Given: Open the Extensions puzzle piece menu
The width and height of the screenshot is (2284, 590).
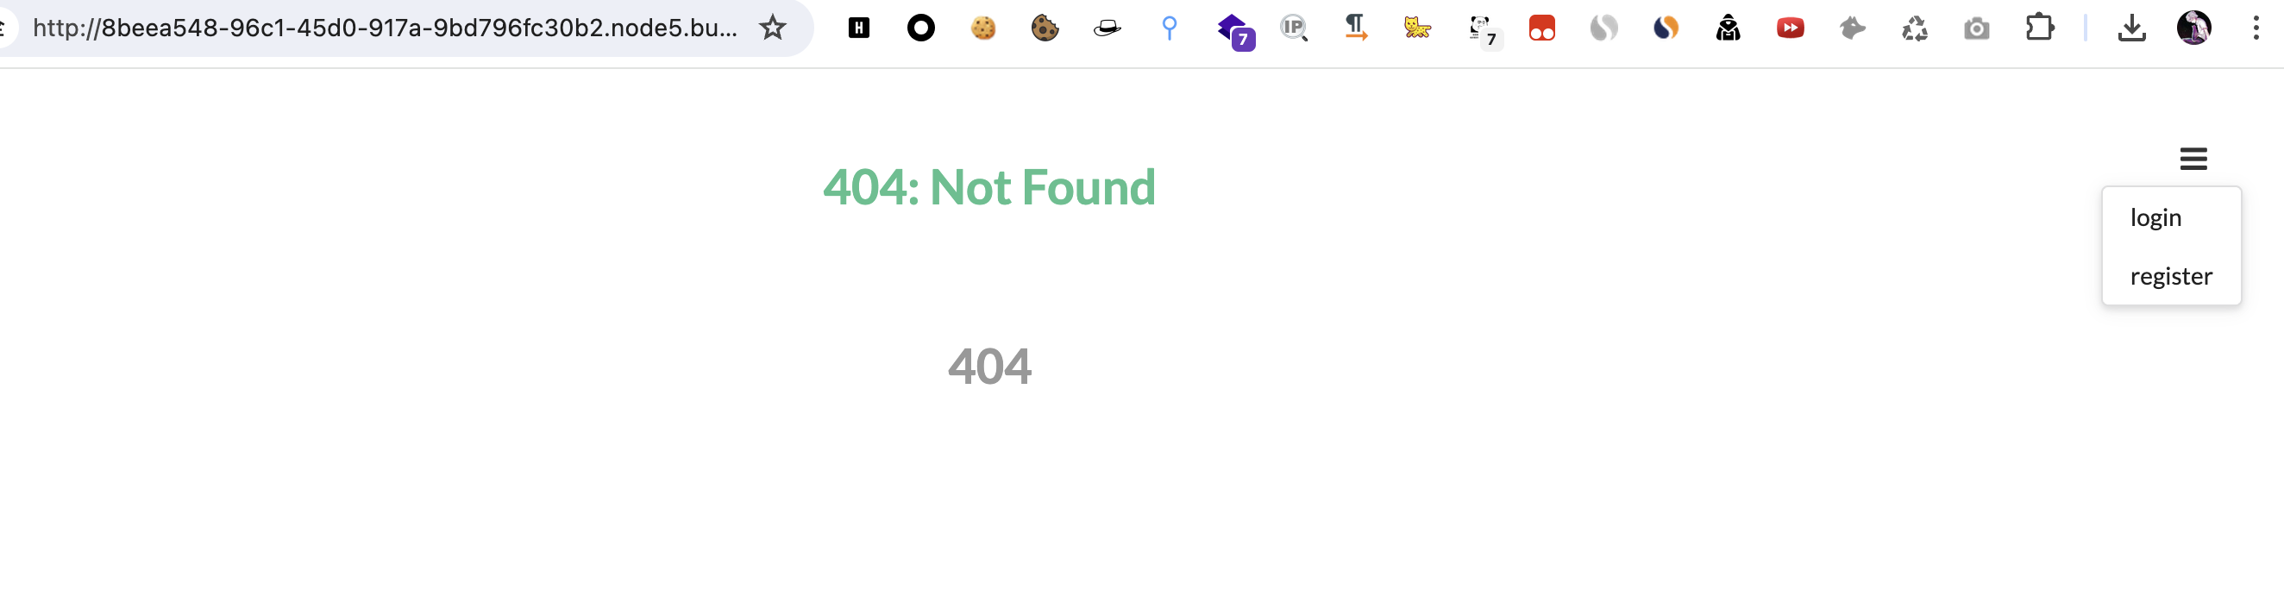Looking at the screenshot, I should click(x=2039, y=28).
